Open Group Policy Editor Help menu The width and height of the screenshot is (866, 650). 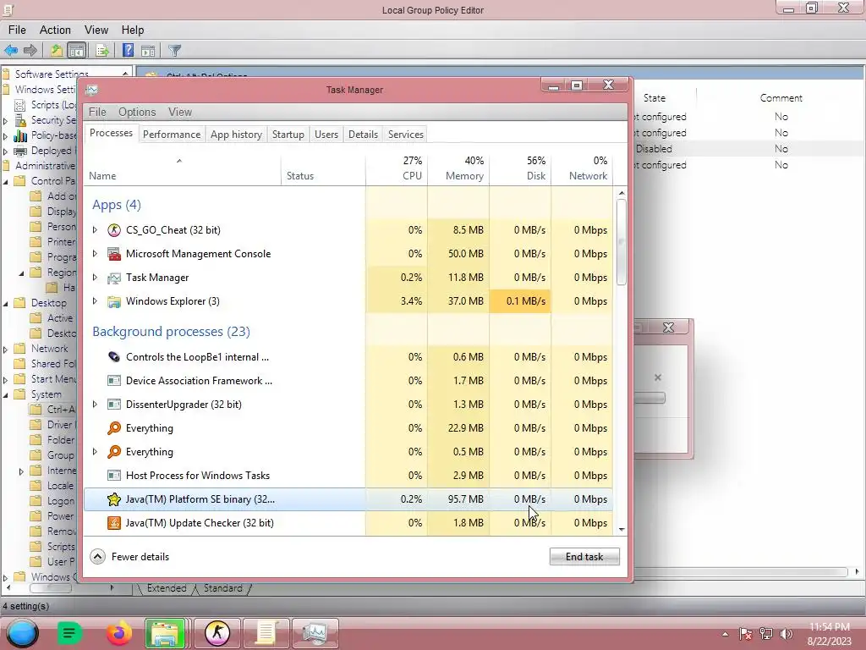point(133,30)
